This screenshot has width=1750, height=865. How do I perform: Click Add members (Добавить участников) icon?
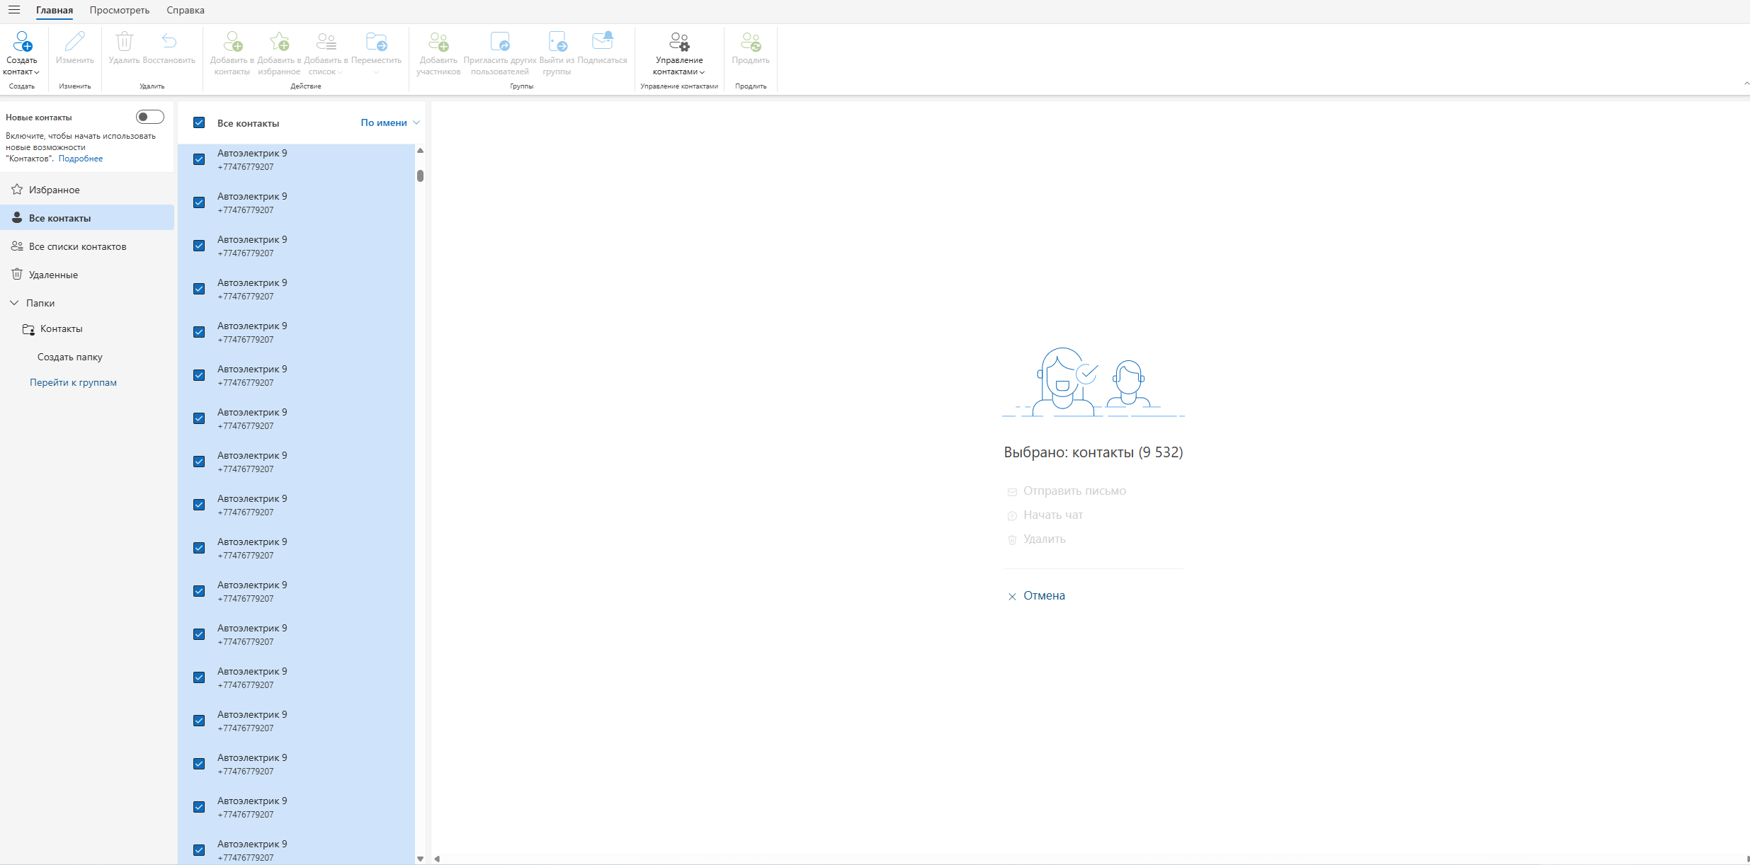[x=438, y=41]
